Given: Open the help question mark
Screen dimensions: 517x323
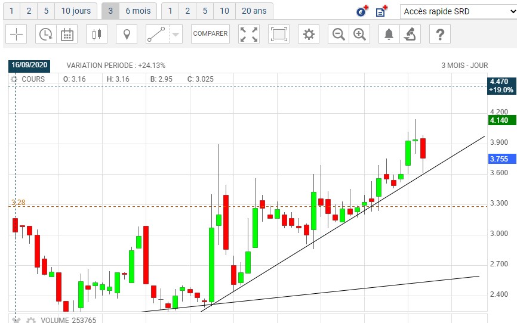Looking at the screenshot, I should (440, 34).
